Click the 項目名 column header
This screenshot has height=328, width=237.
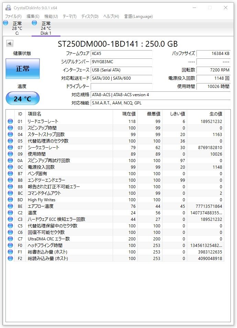point(69,114)
